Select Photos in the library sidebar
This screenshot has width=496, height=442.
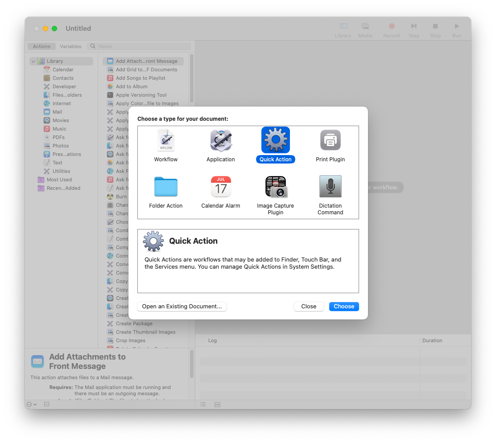(61, 146)
